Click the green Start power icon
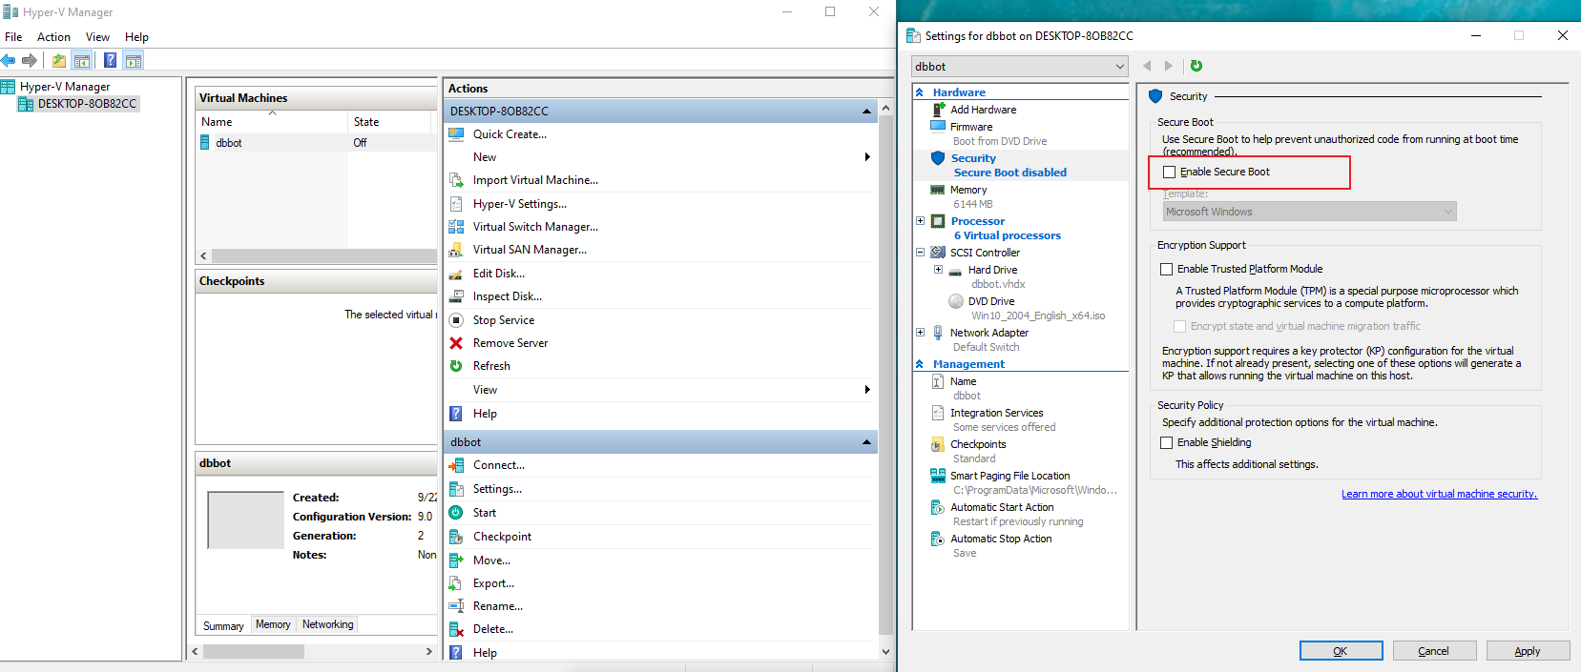This screenshot has height=672, width=1581. pos(456,513)
